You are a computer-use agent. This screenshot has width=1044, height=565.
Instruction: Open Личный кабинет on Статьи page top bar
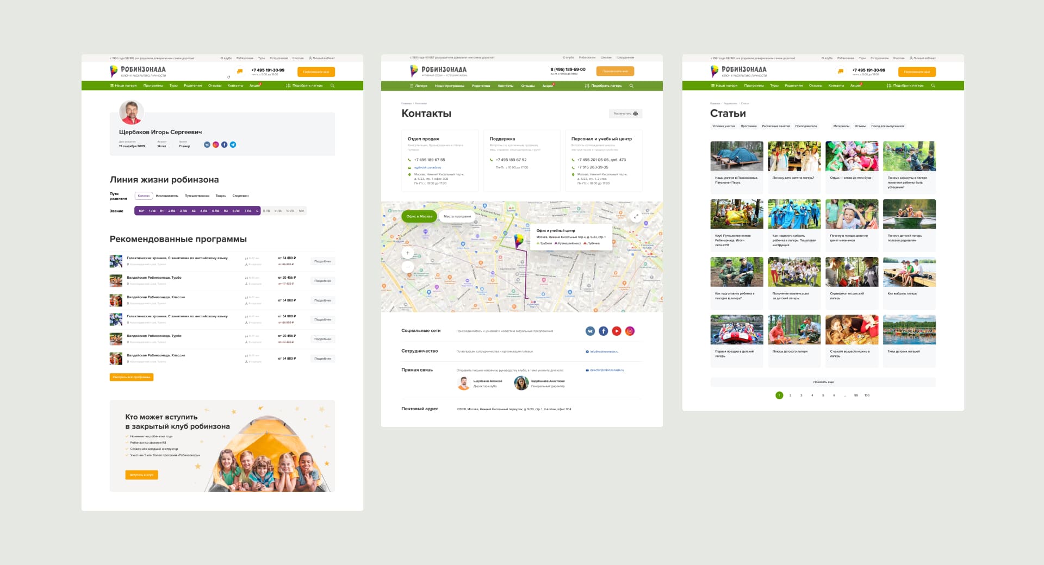923,58
